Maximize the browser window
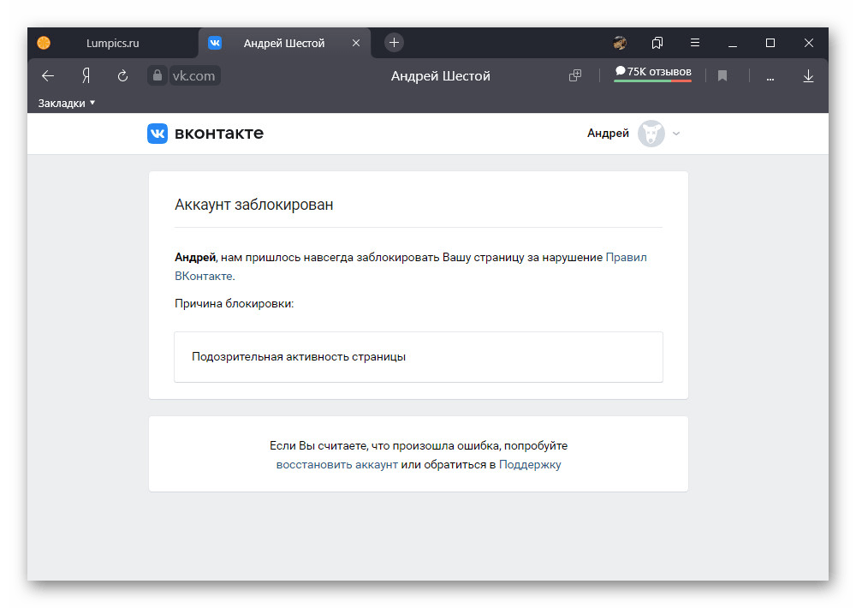The width and height of the screenshot is (856, 608). click(770, 43)
